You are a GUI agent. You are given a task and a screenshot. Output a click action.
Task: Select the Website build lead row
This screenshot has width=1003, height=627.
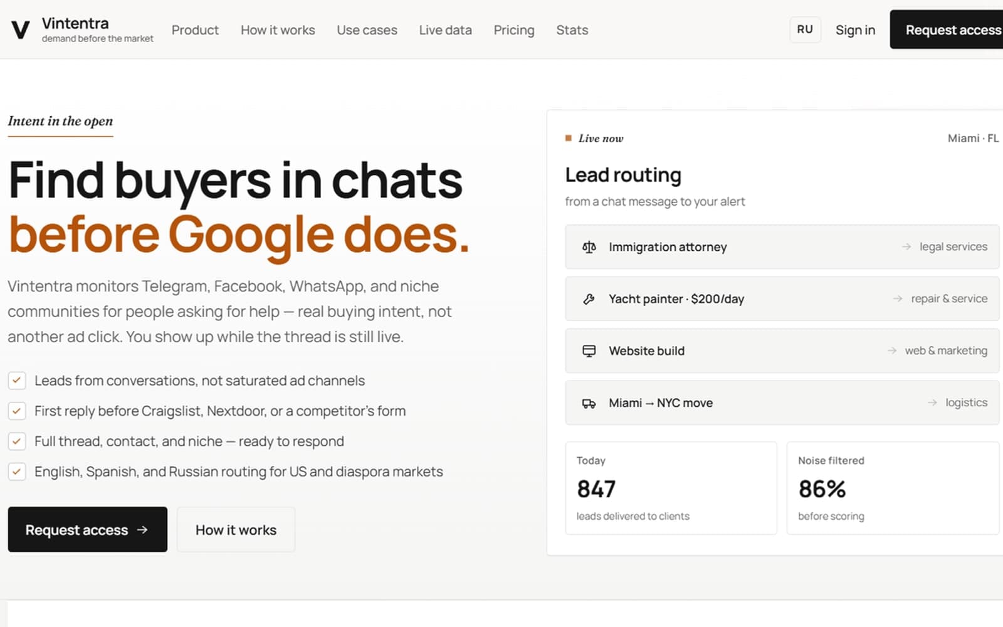point(782,351)
